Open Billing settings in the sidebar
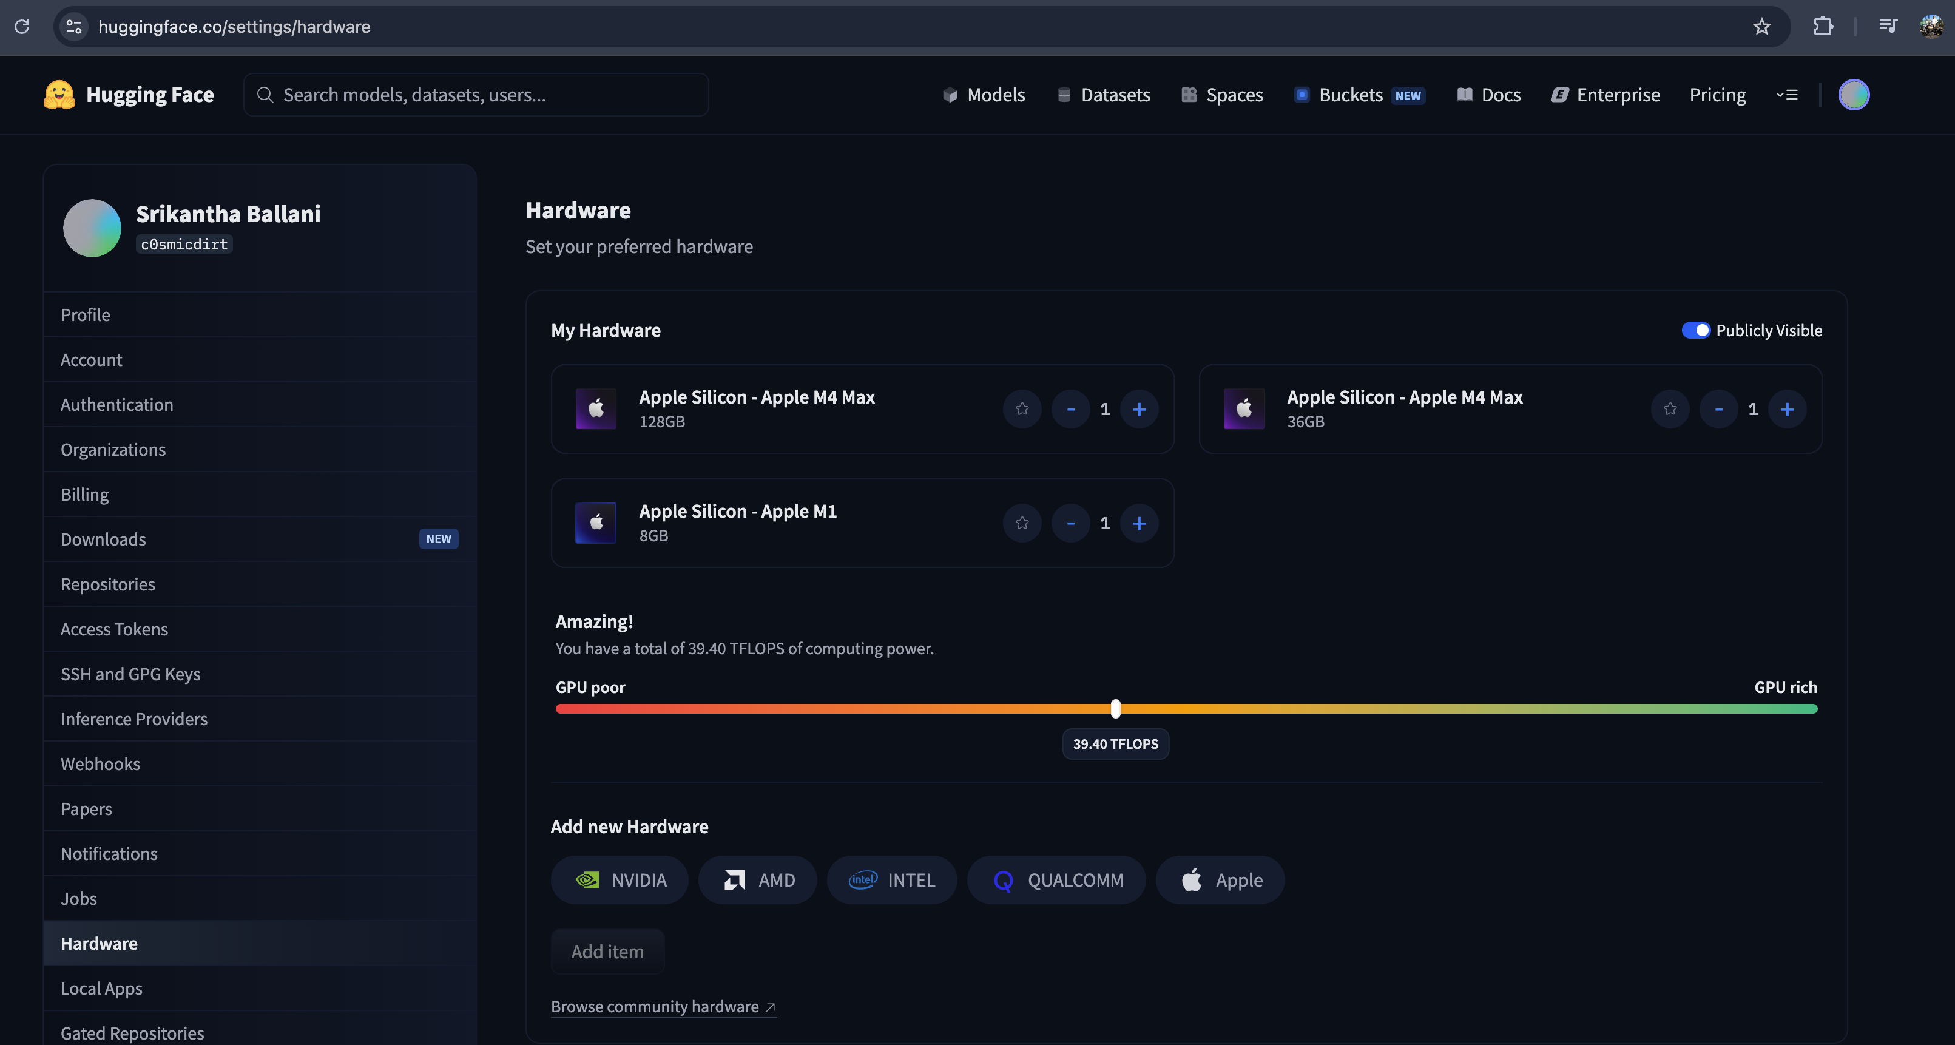 pos(260,494)
